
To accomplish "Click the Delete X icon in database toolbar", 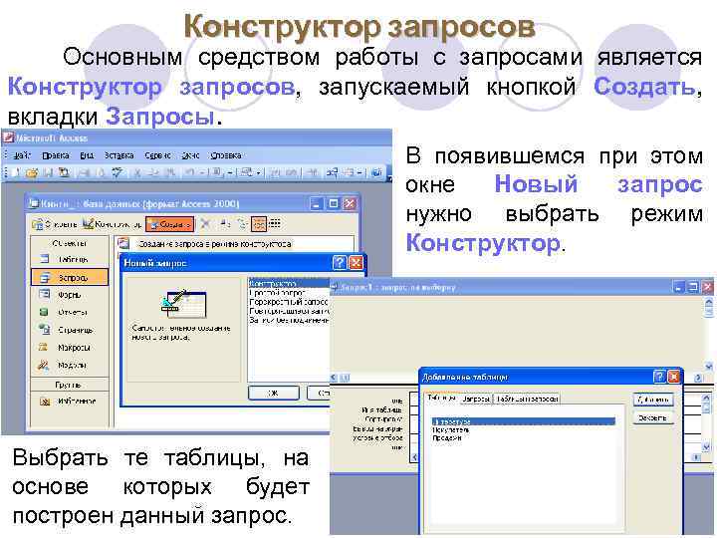I will (x=205, y=224).
